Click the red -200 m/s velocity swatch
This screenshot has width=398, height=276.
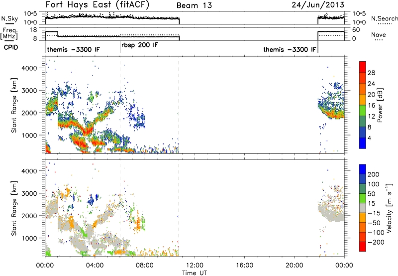(363, 247)
